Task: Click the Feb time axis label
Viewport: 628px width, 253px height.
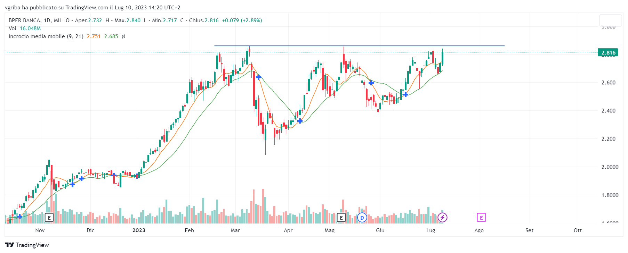Action: (x=190, y=230)
